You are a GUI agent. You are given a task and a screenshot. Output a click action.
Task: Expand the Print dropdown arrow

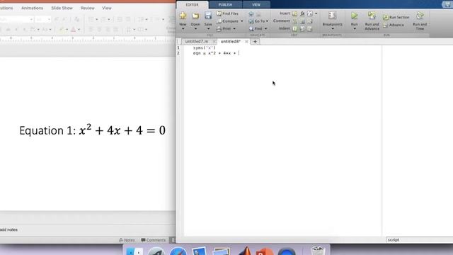tap(234, 28)
